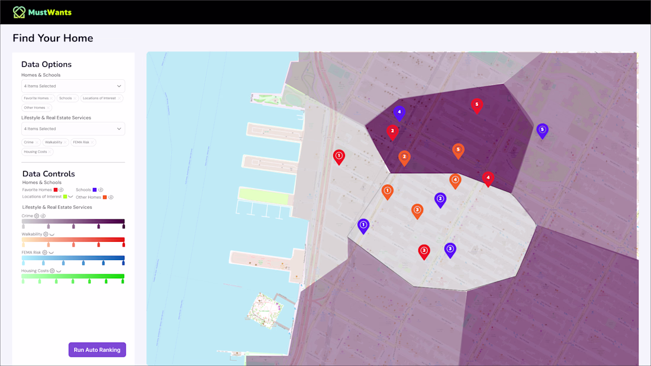Click the Walkability gradient color bar
The image size is (651, 366).
73,239
